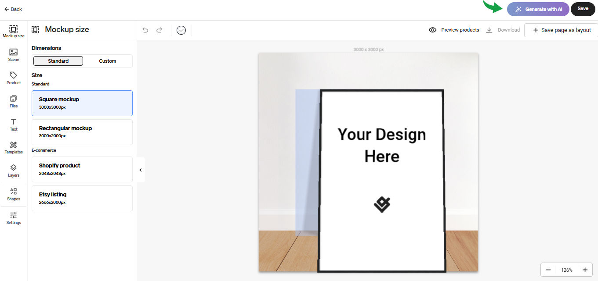
Task: Click the circular checkmark status icon
Action: click(181, 30)
